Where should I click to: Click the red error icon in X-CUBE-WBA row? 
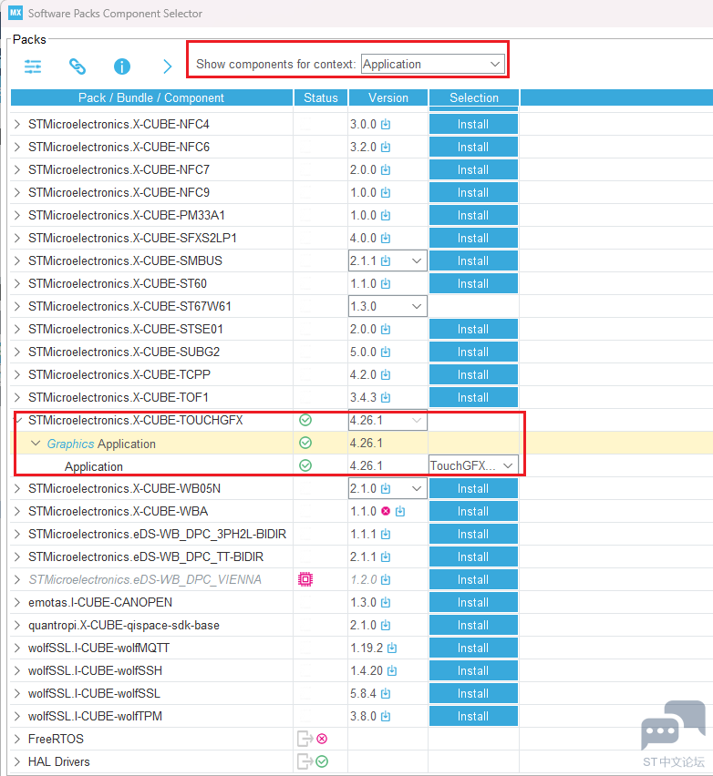point(386,511)
